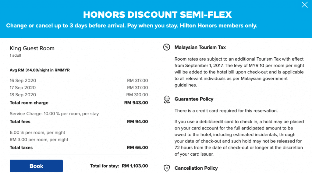Click the Avg RM 314.00/night label
The height and width of the screenshot is (173, 312).
click(x=40, y=70)
